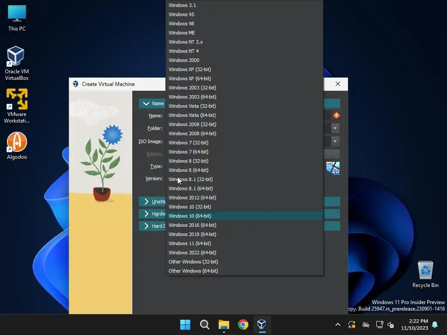Screen dimensions: 447x335
Task: Select highlighted Windows 10 (64-bit)
Action: [x=244, y=216]
